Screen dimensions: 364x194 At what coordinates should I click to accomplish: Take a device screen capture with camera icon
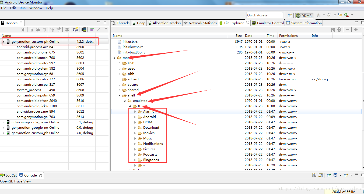pos(75,30)
